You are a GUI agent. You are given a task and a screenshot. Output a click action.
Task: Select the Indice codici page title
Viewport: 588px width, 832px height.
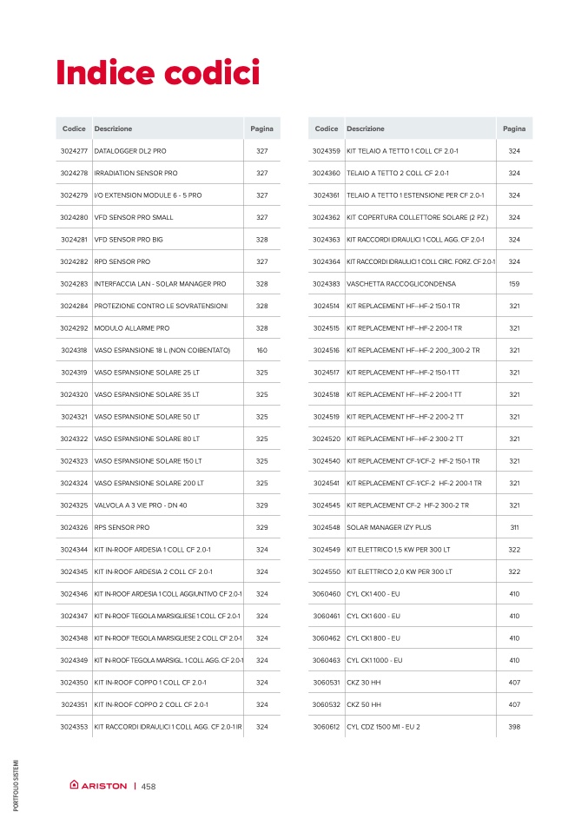pyautogui.click(x=158, y=72)
